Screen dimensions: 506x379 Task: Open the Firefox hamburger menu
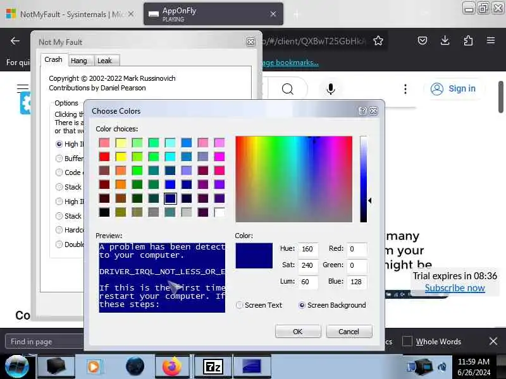491,40
